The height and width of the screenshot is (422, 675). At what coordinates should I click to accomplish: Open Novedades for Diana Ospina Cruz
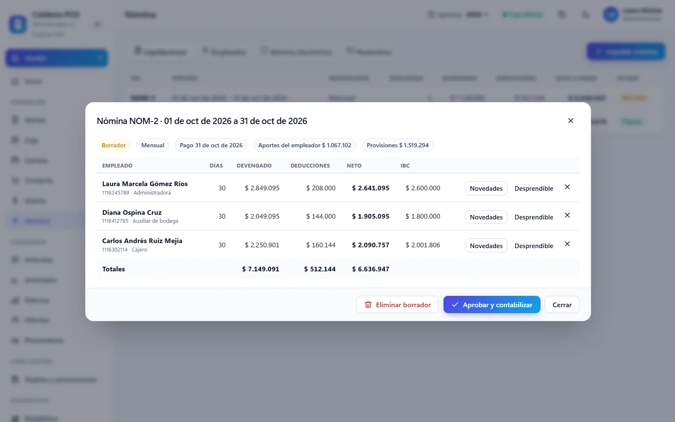[486, 217]
